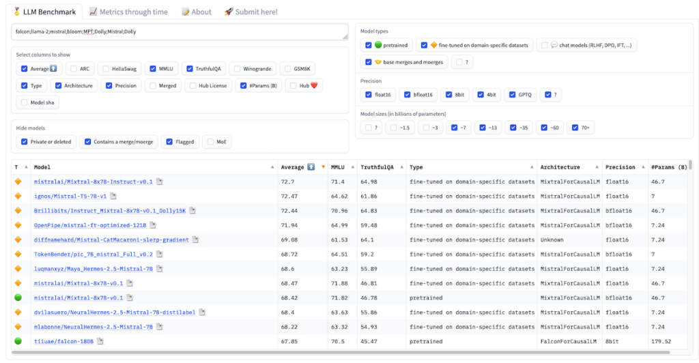
Task: Uncheck the GPTQ precision filter
Action: click(x=512, y=94)
